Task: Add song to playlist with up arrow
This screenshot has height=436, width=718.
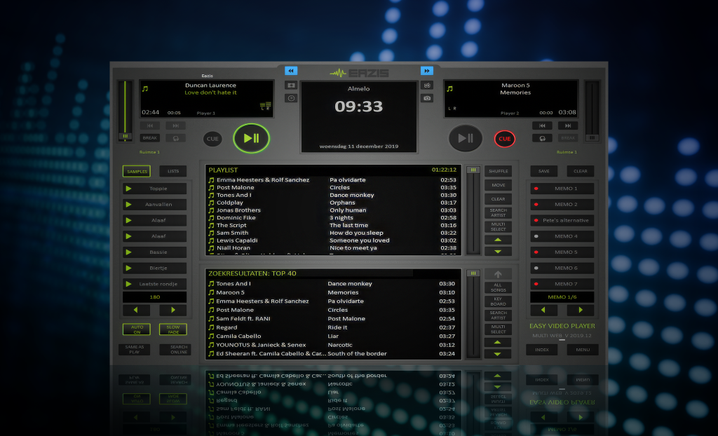Action: (499, 274)
